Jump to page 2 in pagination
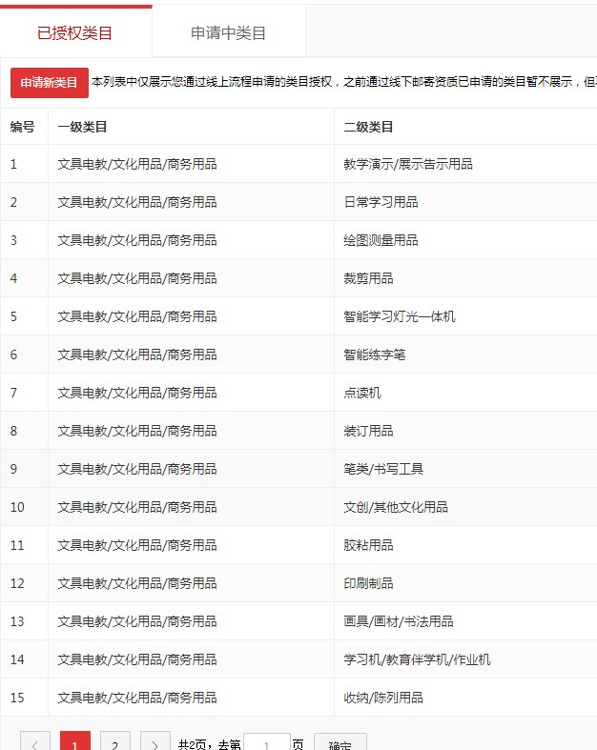597x750 pixels. (x=114, y=742)
